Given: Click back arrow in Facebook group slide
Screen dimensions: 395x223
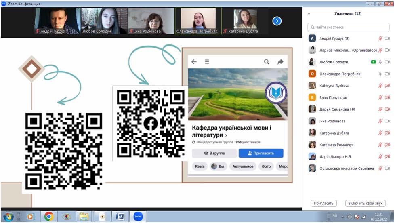Looking at the screenshot, I should (194, 62).
